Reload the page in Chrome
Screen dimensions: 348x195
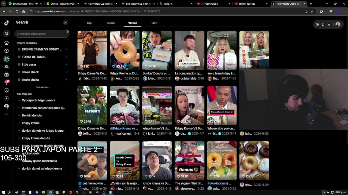click(17, 11)
